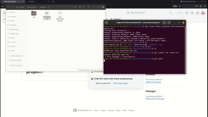The image size is (208, 117).
Task: Click the GitHub create new plus icon
Action: (x=178, y=13)
